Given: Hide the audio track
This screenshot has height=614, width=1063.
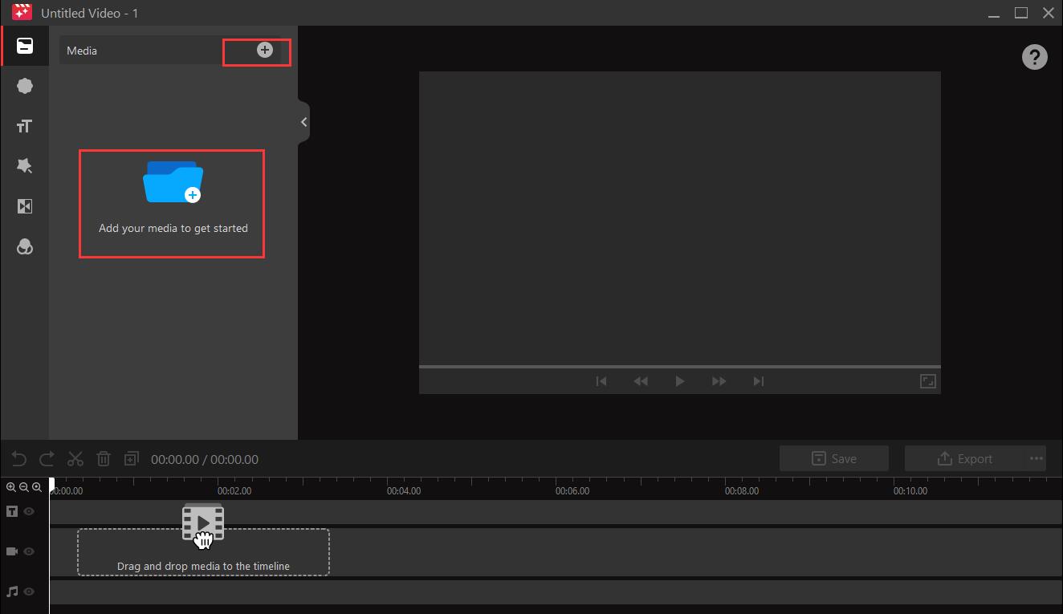Looking at the screenshot, I should coord(28,592).
